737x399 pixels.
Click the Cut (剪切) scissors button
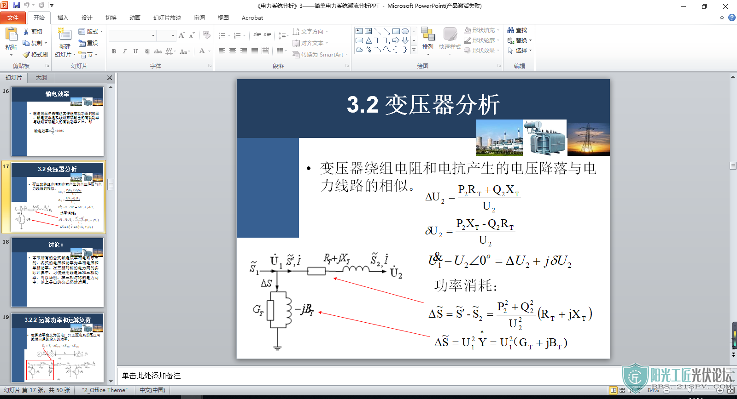coord(33,32)
